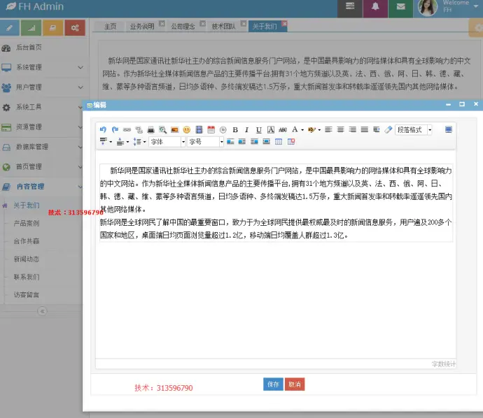Open 后台首页 in the sidebar
The height and width of the screenshot is (418, 483).
click(29, 48)
